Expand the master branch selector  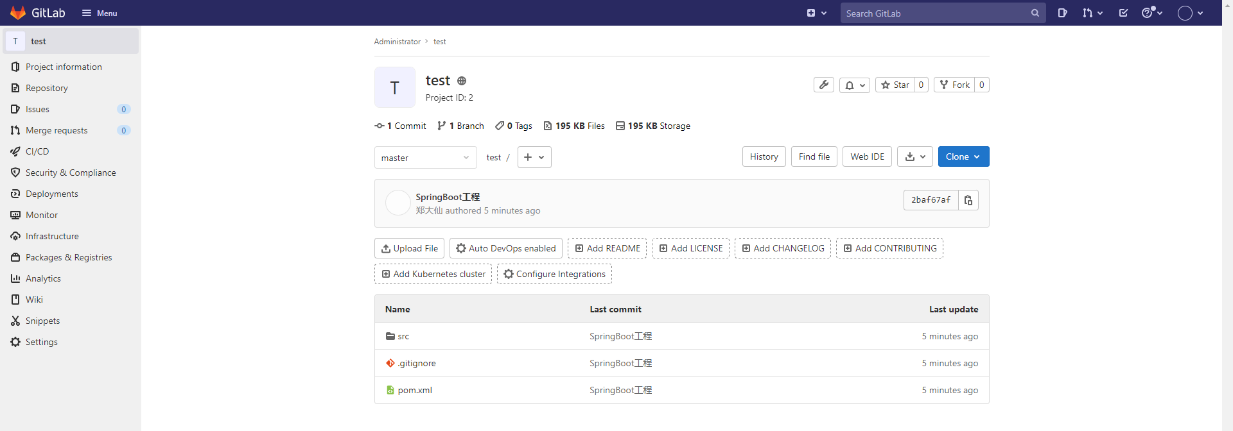[425, 158]
